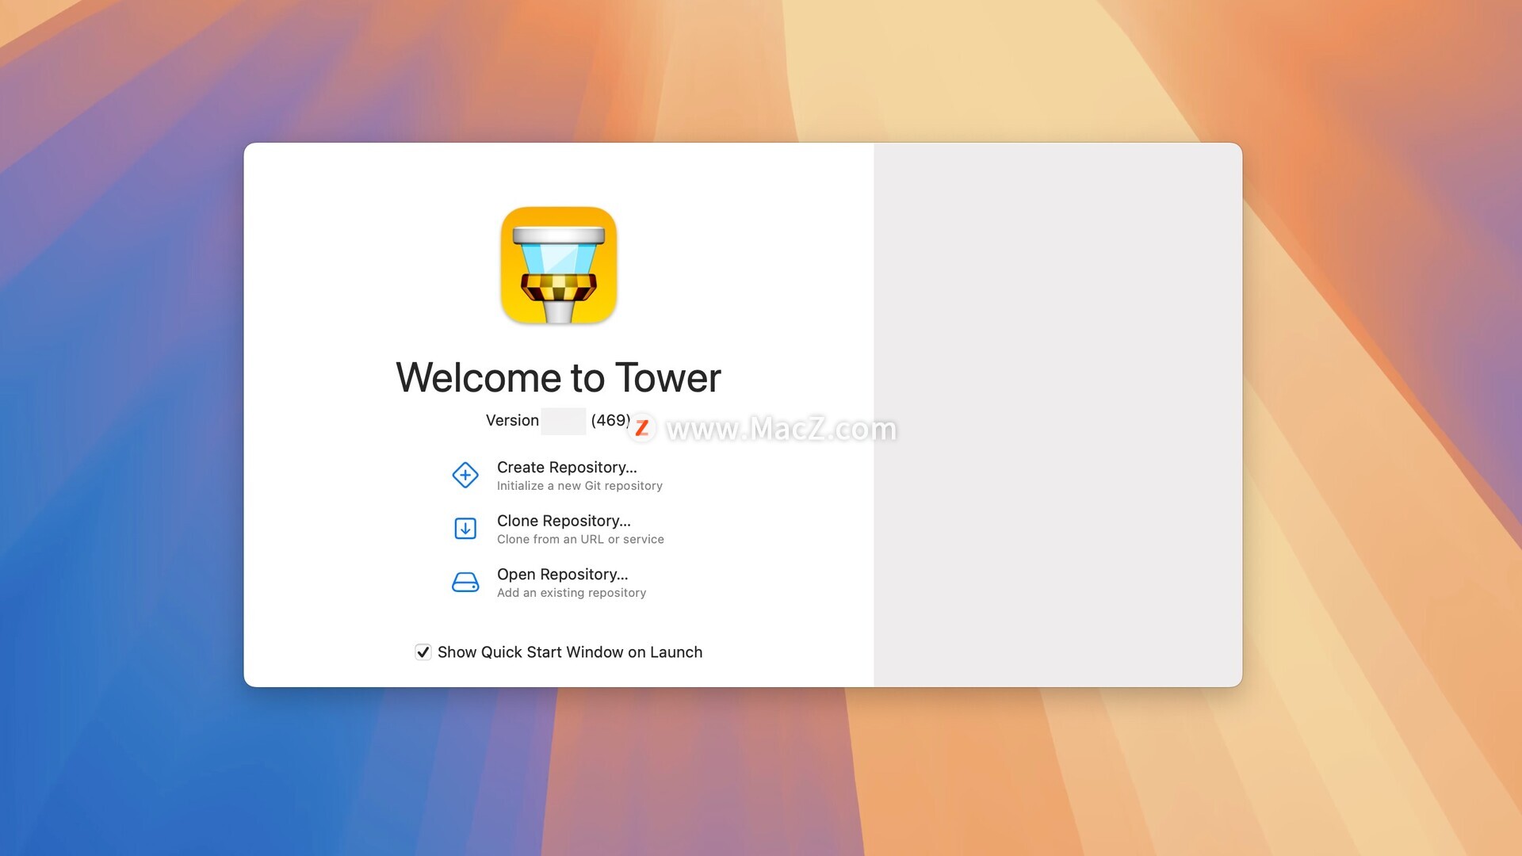Click the 'Show Quick Start Window on Launch' label

click(x=570, y=652)
